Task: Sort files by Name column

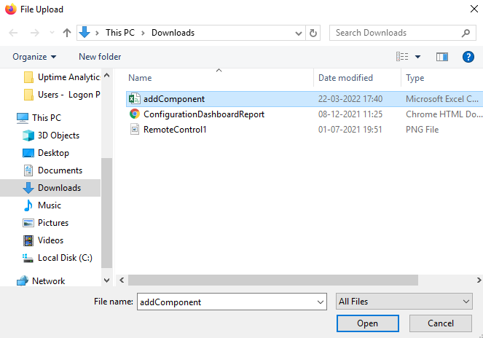Action: 140,78
